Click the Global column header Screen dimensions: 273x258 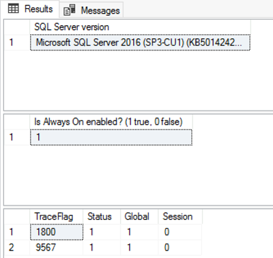[139, 216]
